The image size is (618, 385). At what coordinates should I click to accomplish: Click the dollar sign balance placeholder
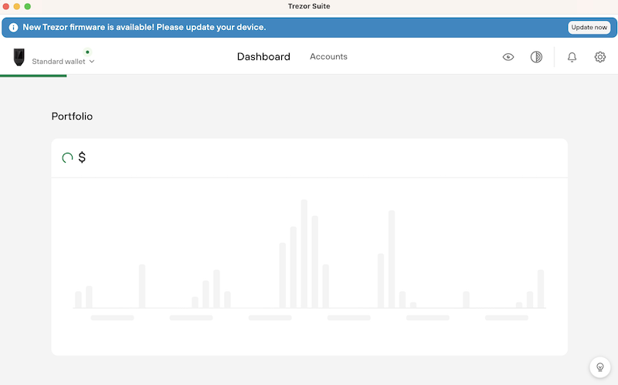pyautogui.click(x=82, y=157)
